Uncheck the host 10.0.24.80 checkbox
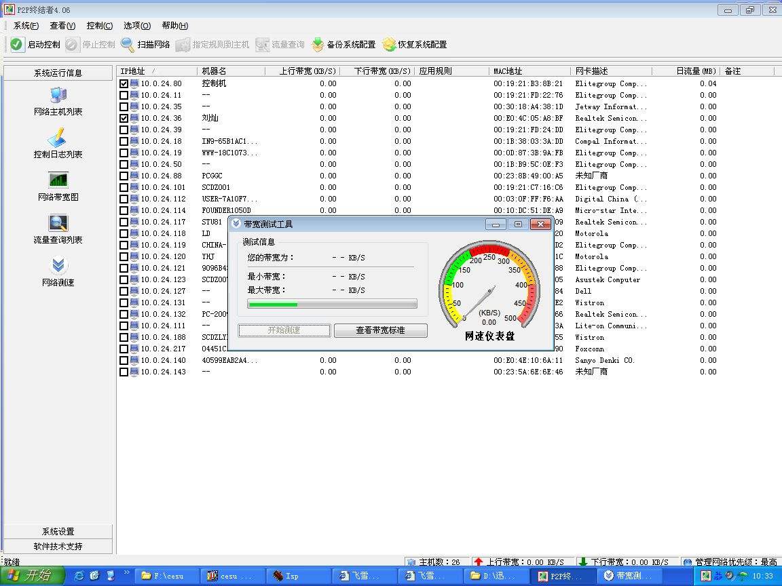782x586 pixels. (124, 83)
